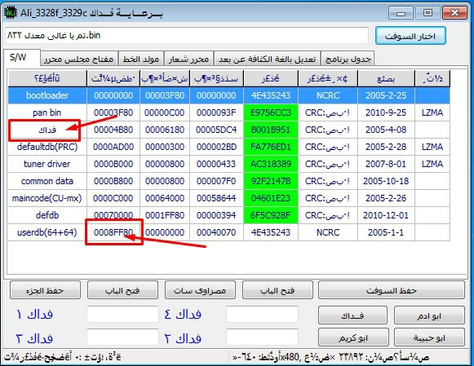Click the green E9756CC3 checksum cell

(271, 112)
